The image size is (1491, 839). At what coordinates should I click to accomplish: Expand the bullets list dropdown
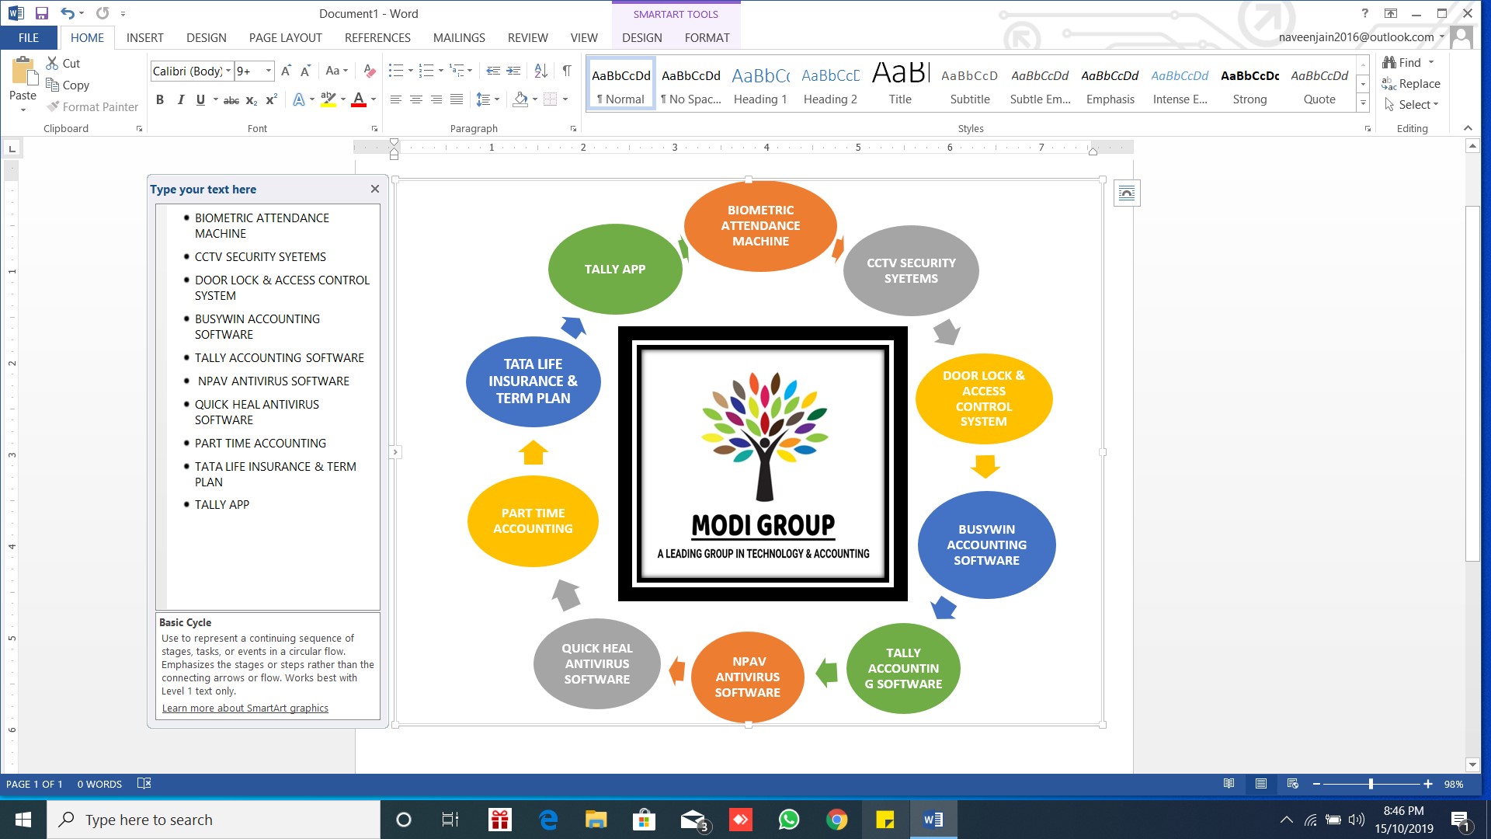coord(411,71)
